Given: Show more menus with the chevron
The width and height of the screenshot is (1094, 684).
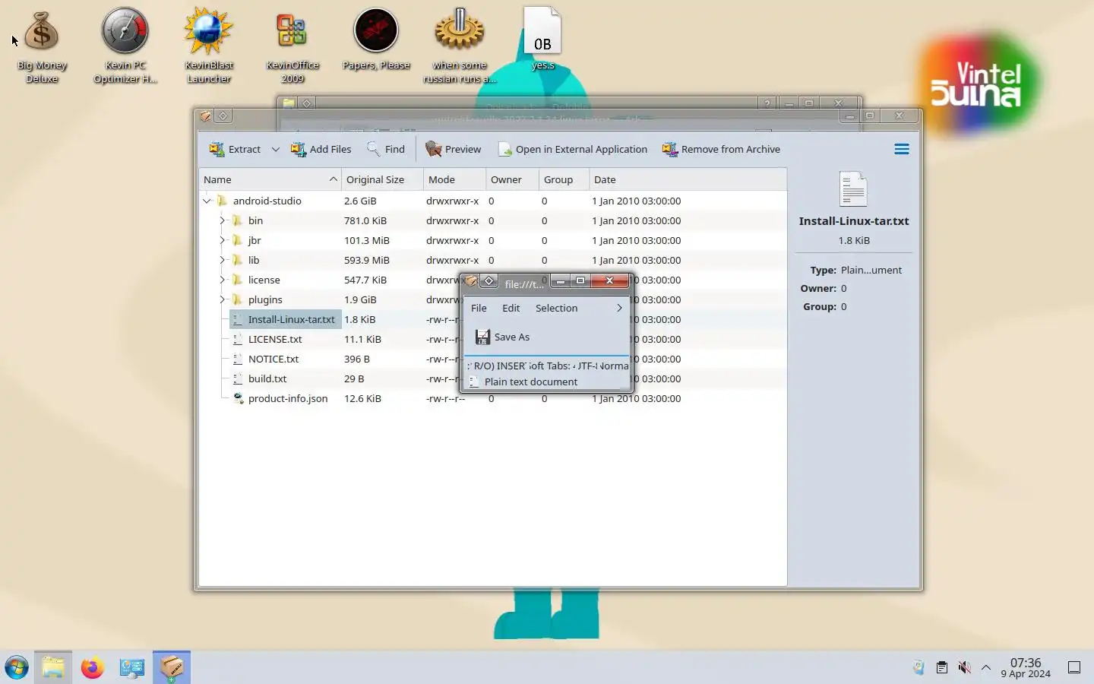Looking at the screenshot, I should [619, 308].
